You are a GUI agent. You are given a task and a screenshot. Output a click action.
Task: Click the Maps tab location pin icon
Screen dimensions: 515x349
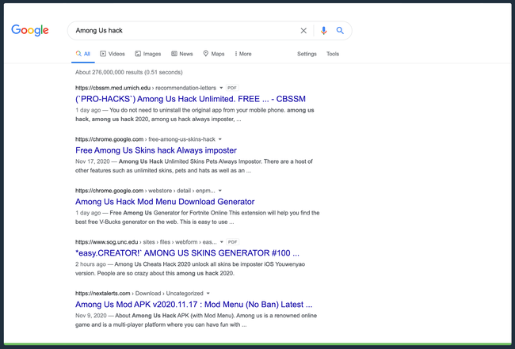coord(206,54)
